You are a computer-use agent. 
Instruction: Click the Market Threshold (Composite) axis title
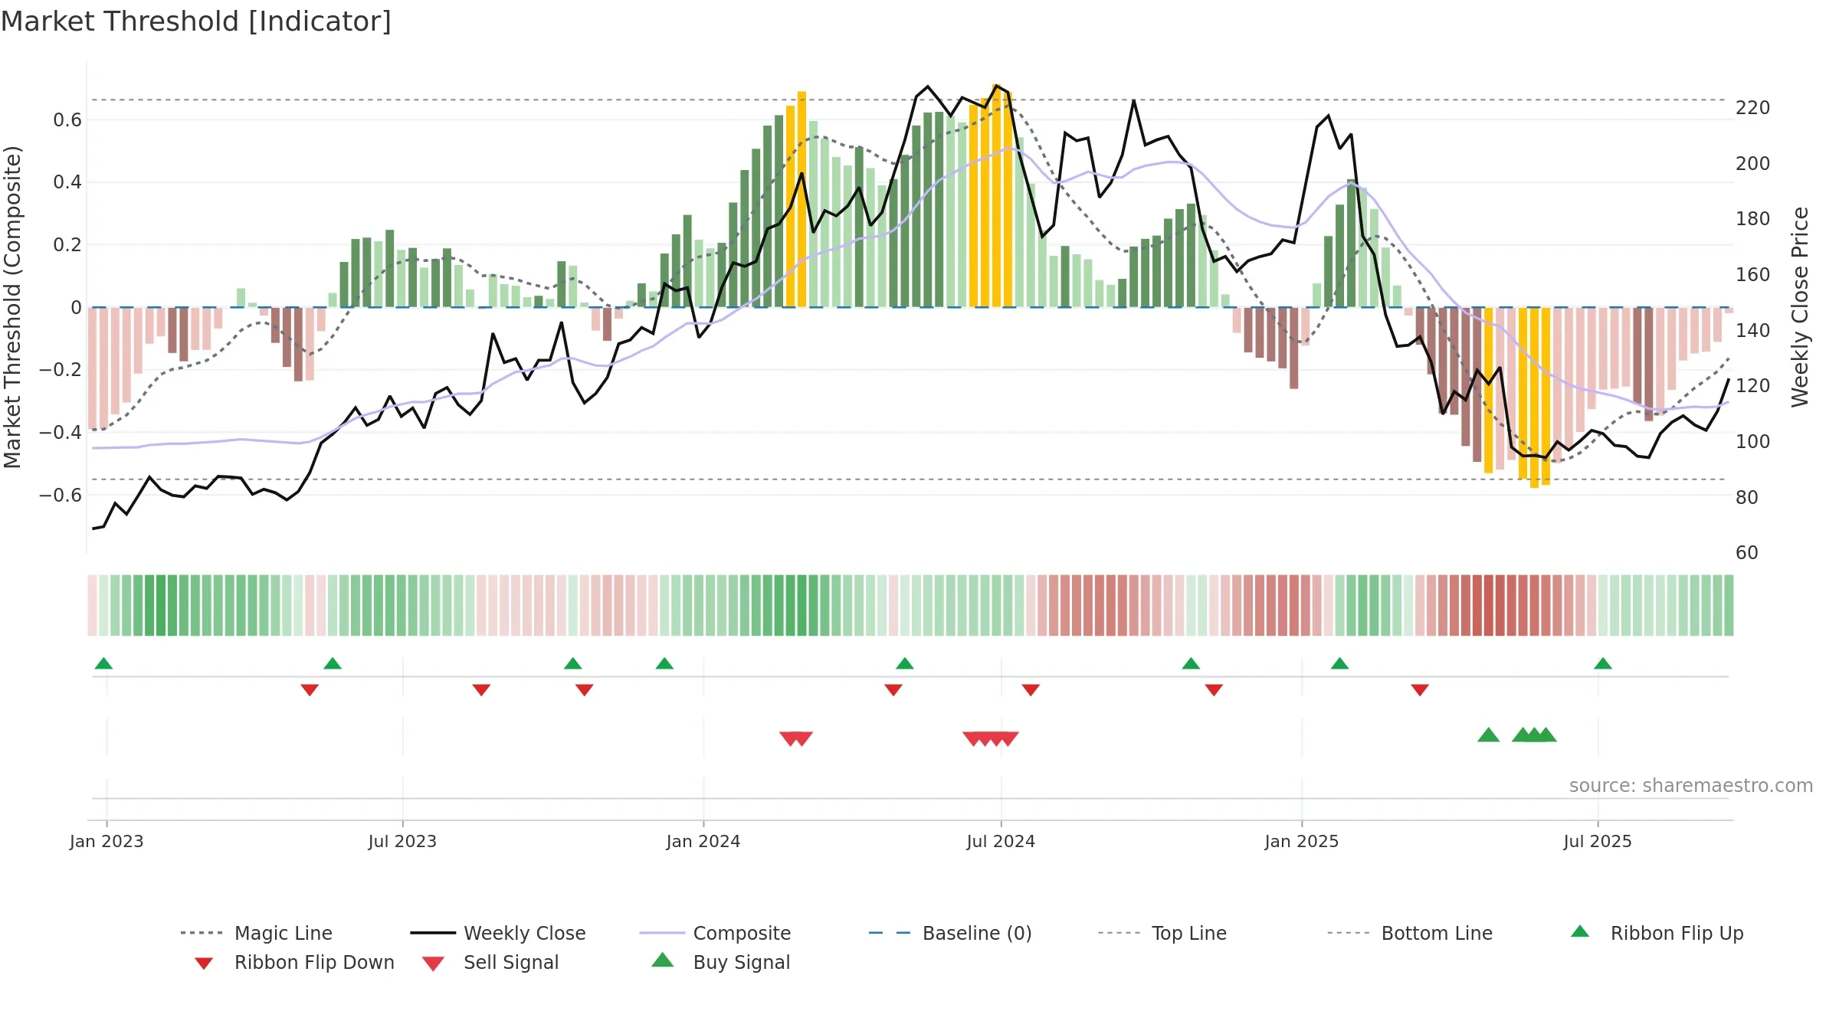pos(12,307)
